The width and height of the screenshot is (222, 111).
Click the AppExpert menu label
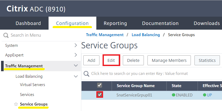pos(14,55)
